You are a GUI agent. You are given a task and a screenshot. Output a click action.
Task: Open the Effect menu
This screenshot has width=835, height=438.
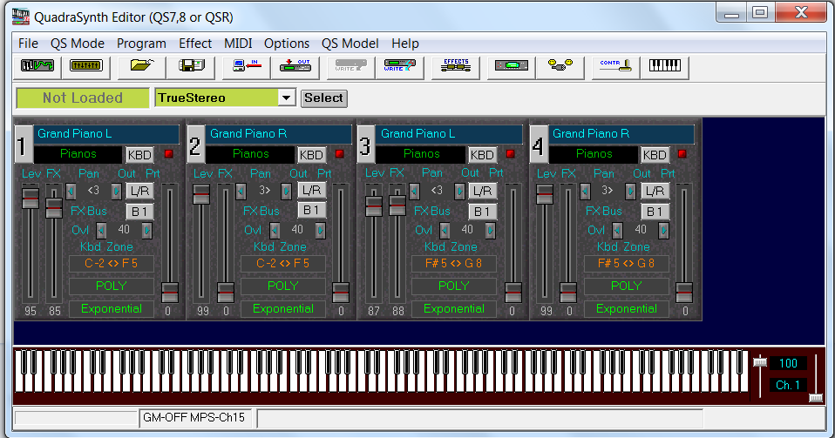click(x=194, y=44)
